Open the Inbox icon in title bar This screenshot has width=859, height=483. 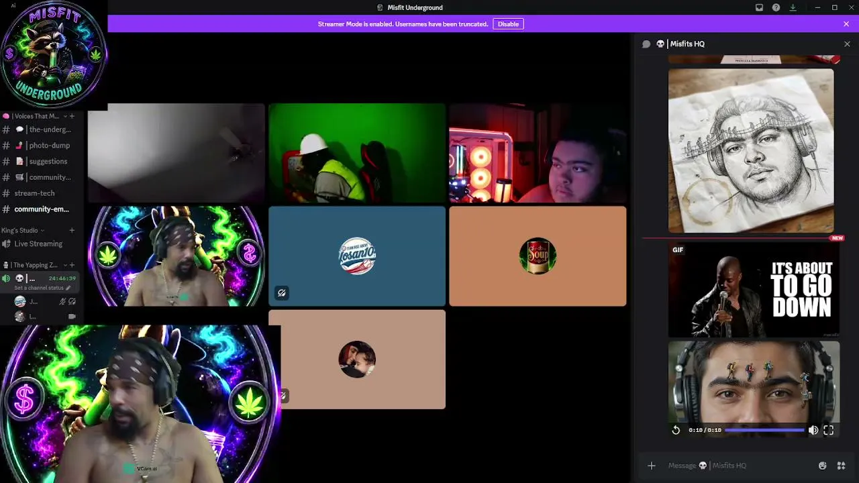coord(759,7)
